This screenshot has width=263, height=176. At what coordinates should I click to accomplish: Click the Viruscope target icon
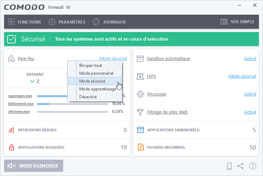(x=140, y=94)
